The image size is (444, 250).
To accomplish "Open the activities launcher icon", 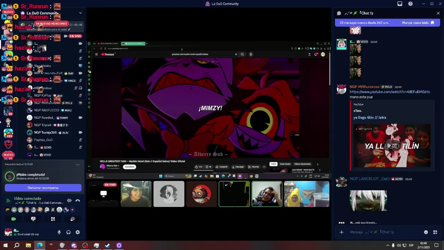I will tap(53, 219).
